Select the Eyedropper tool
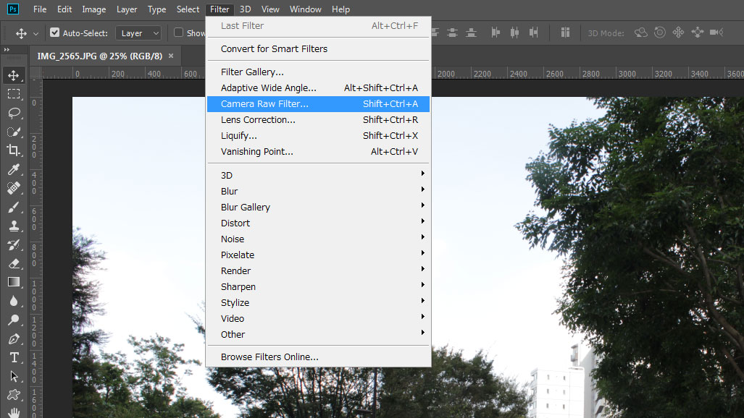This screenshot has height=418, width=744. click(x=14, y=169)
